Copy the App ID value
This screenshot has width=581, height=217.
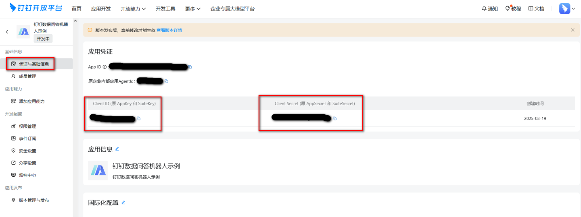[190, 67]
